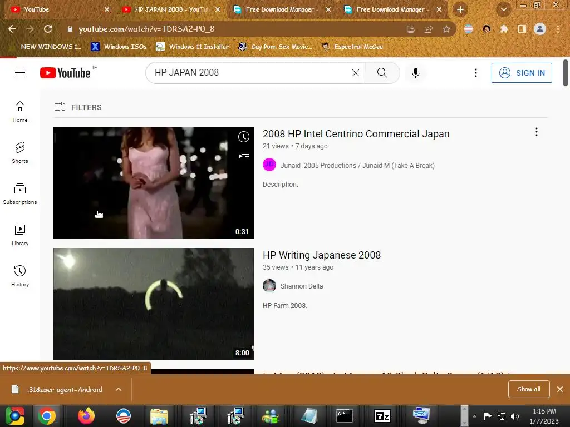Click Show all downloads

529,389
